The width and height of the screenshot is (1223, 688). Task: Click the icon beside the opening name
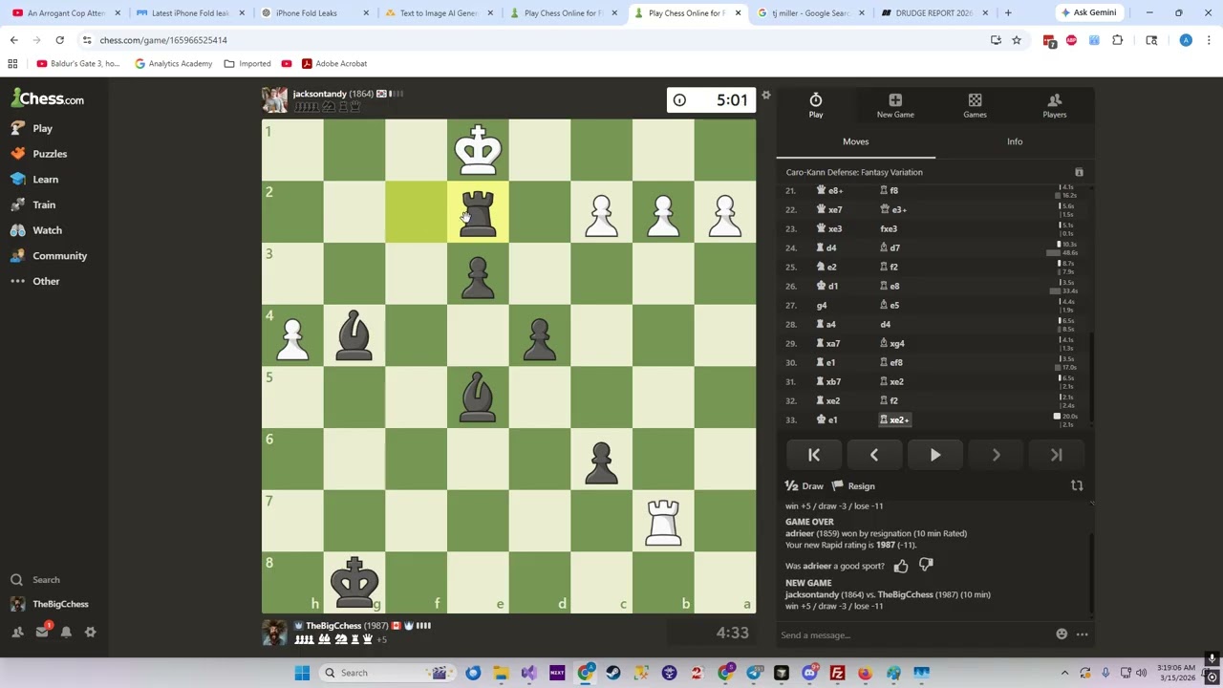point(1079,172)
